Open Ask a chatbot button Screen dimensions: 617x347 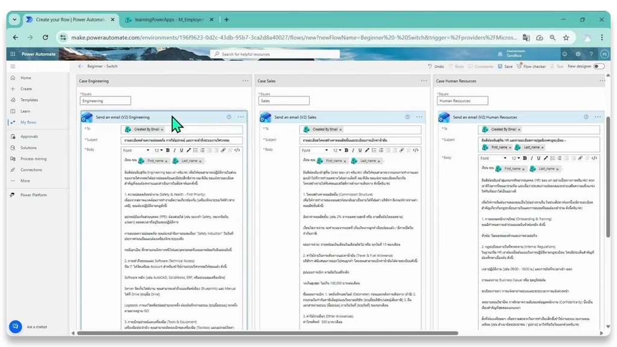(15, 327)
